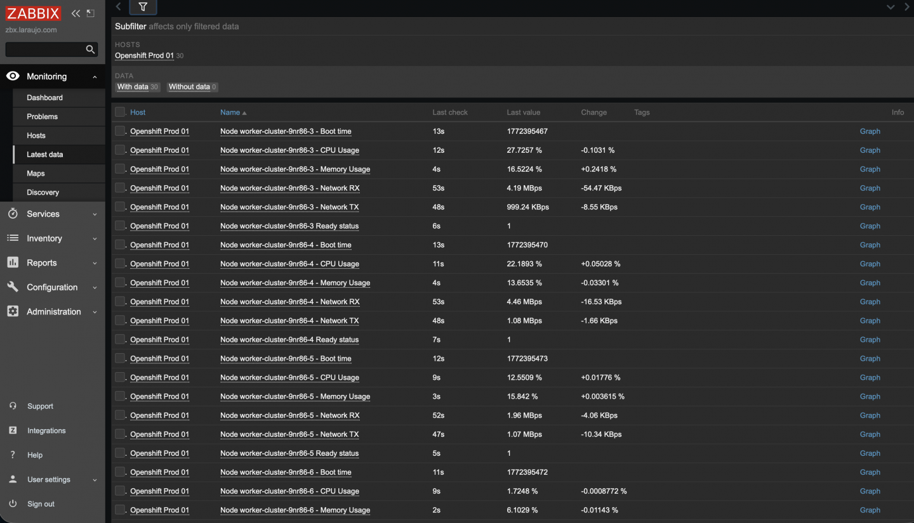Expand the Reports menu chevron
Image resolution: width=914 pixels, height=523 pixels.
point(95,263)
